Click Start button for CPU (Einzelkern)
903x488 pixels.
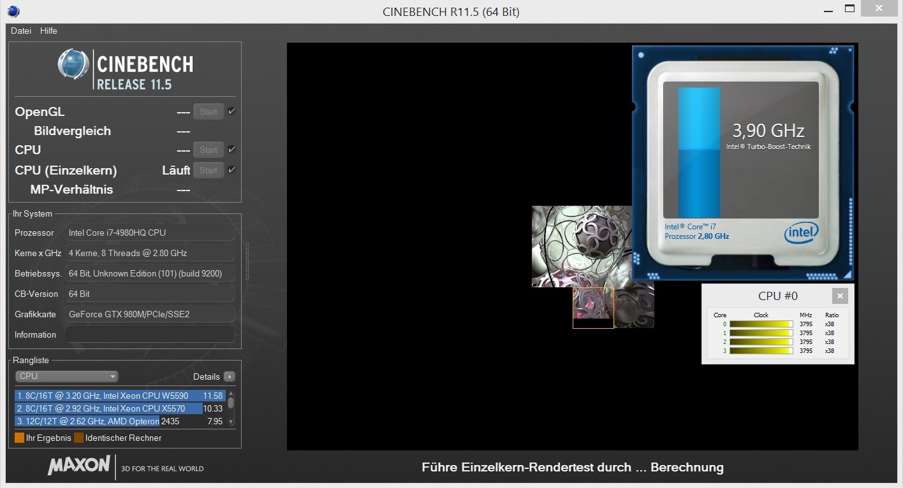[209, 171]
